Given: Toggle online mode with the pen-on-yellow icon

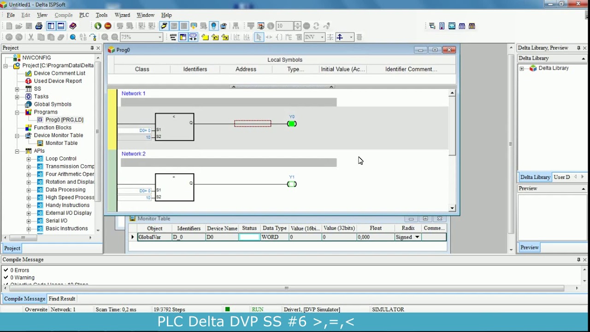Looking at the screenshot, I should pyautogui.click(x=164, y=26).
